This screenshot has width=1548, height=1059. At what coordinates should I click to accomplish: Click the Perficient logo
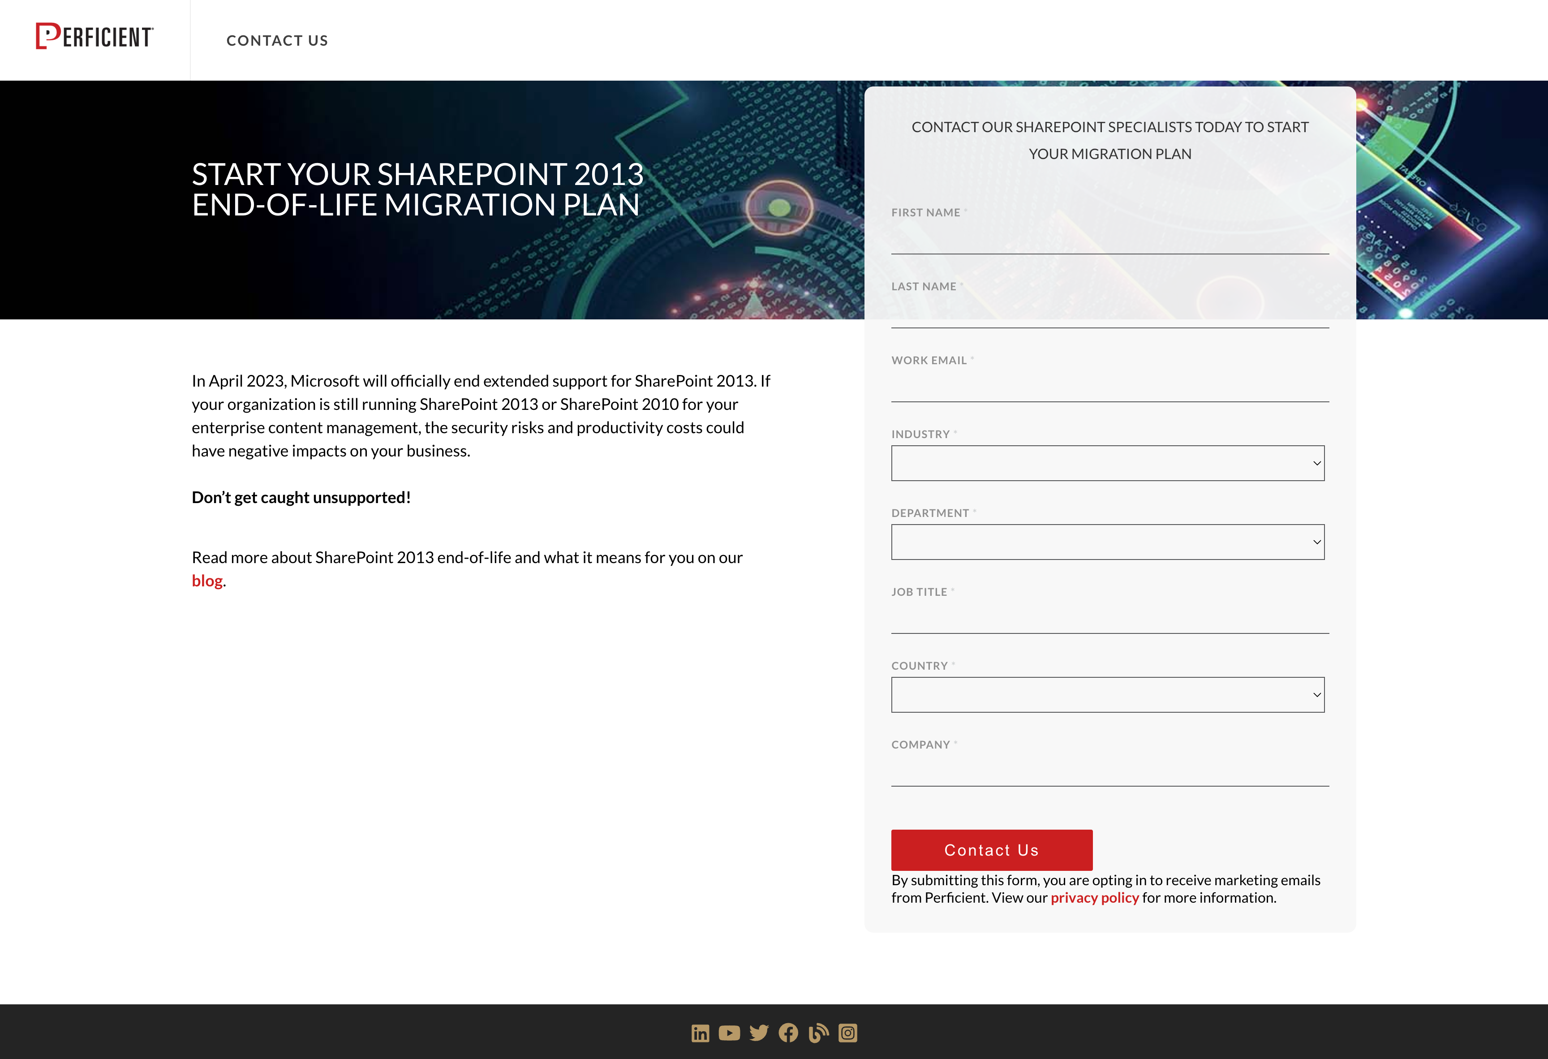95,36
